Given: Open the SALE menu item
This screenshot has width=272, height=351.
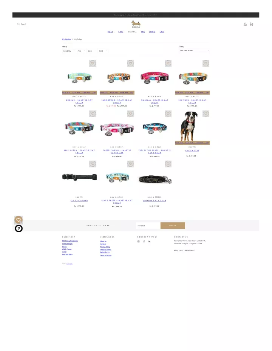Looking at the screenshot, I should [162, 32].
